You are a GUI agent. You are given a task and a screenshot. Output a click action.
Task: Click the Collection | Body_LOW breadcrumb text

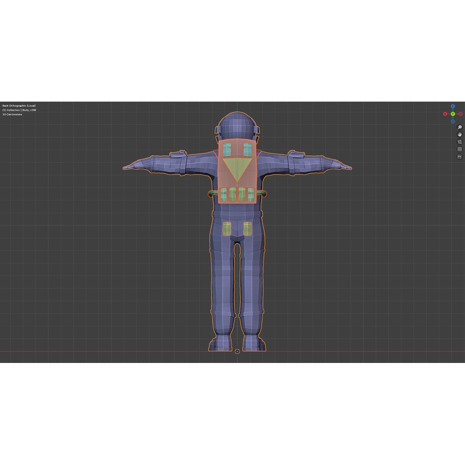point(19,110)
